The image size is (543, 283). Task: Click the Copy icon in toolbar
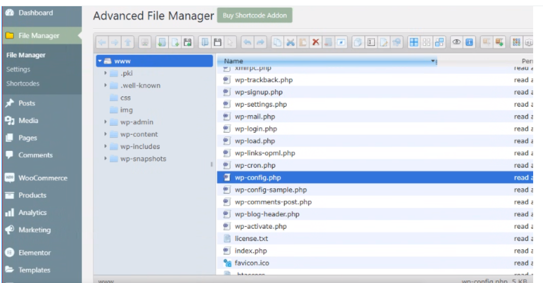278,43
